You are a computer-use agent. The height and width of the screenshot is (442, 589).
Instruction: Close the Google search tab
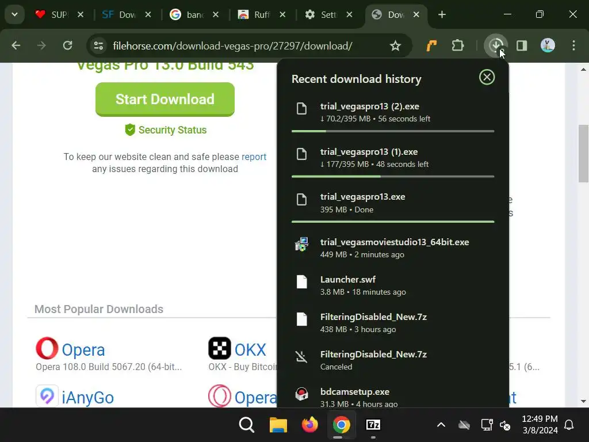pos(216,14)
